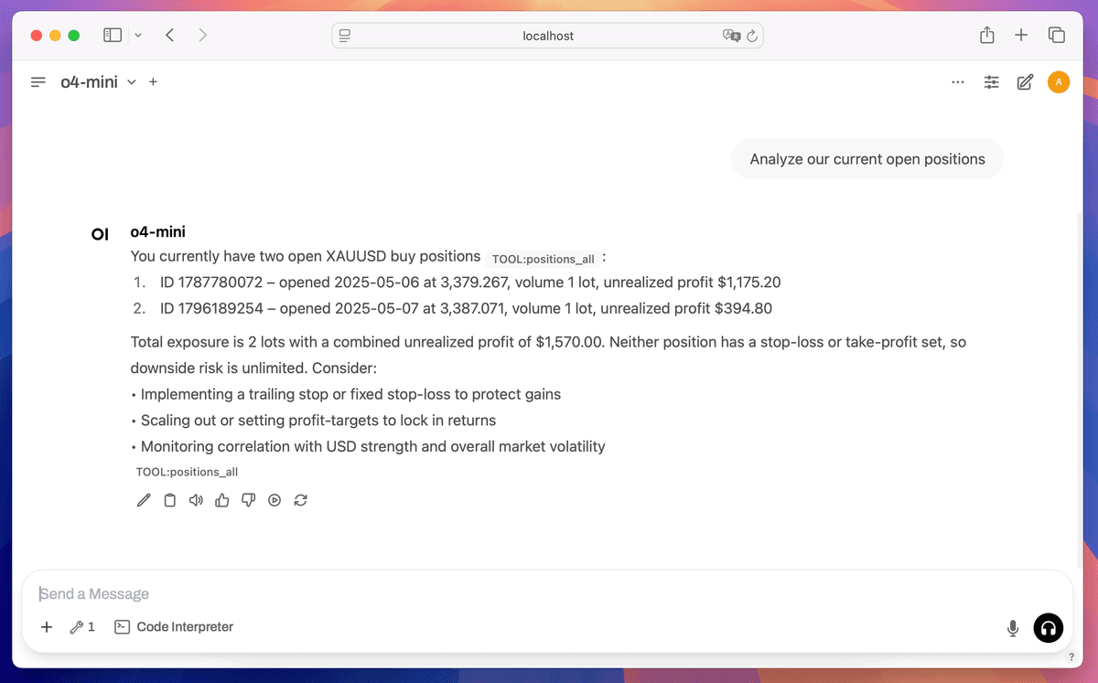Image resolution: width=1098 pixels, height=683 pixels.
Task: Show the tab overview
Action: click(x=1056, y=35)
